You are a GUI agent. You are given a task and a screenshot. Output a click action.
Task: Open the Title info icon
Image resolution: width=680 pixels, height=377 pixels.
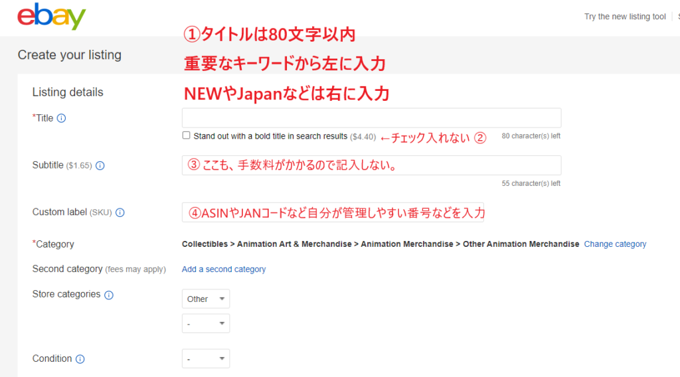(x=62, y=118)
